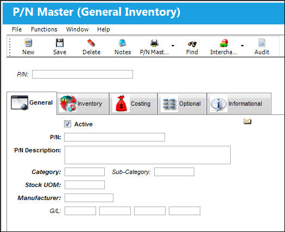The width and height of the screenshot is (285, 232).
Task: Click the top P/N search field
Action: (83, 74)
